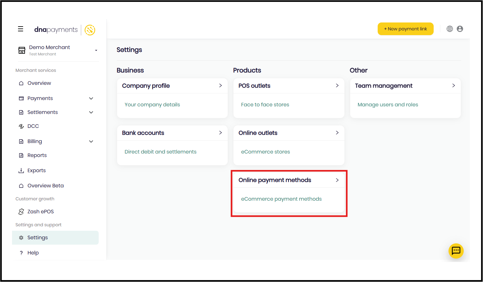Screen dimensions: 483x282
Task: Toggle the hamburger sidebar menu
Action: click(21, 29)
